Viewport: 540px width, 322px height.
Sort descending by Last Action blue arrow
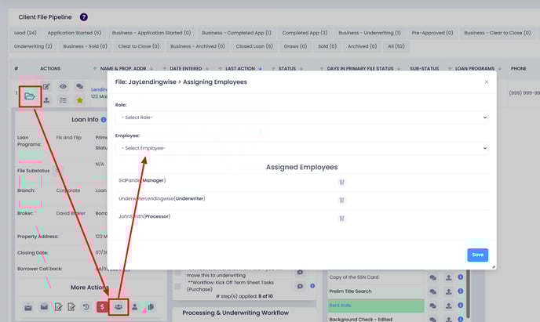[x=261, y=69]
